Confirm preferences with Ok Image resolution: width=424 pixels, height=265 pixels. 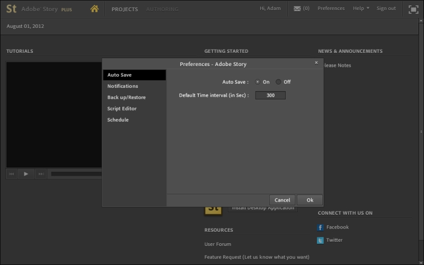[x=310, y=200]
